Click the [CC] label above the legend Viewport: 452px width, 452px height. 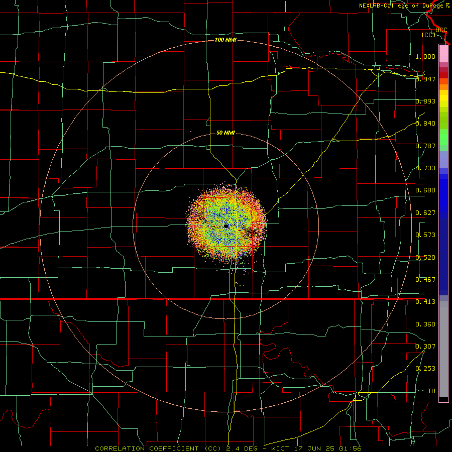[x=428, y=35]
